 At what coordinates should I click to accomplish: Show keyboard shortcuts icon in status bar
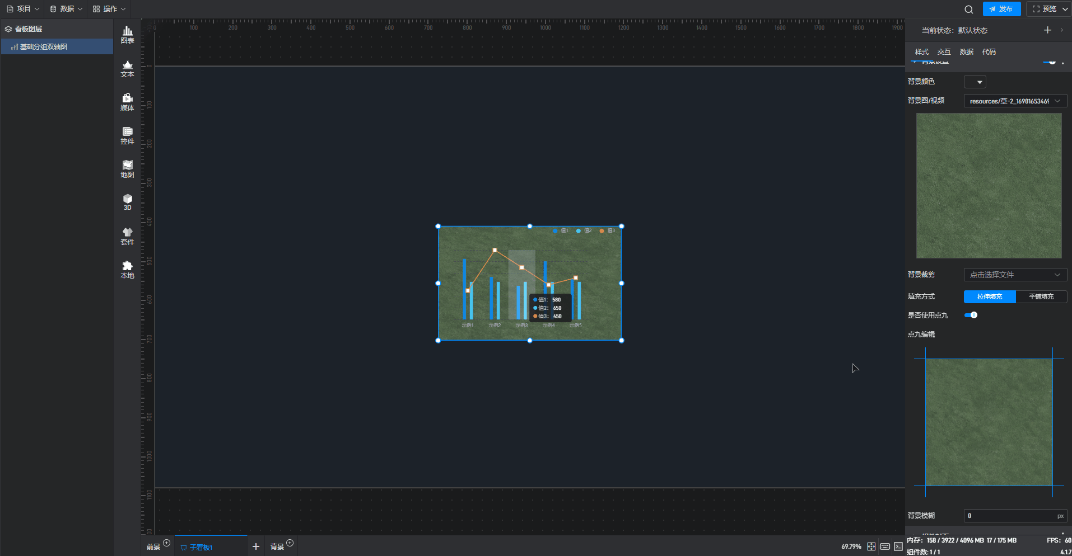[884, 546]
